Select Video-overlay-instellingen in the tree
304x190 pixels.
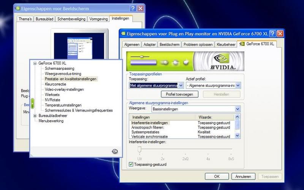click(x=64, y=90)
